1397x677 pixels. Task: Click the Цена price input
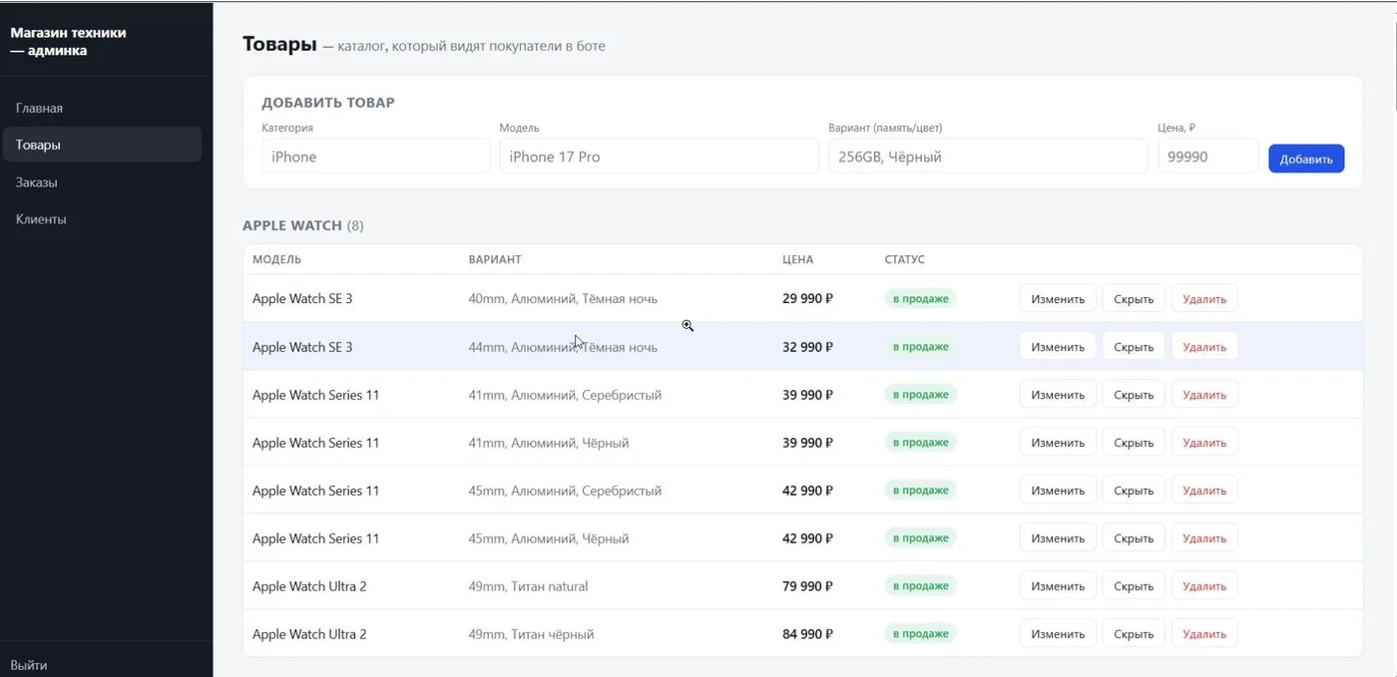(1207, 156)
